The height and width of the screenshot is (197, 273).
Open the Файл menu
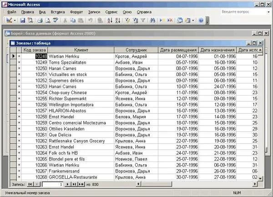tap(12, 12)
